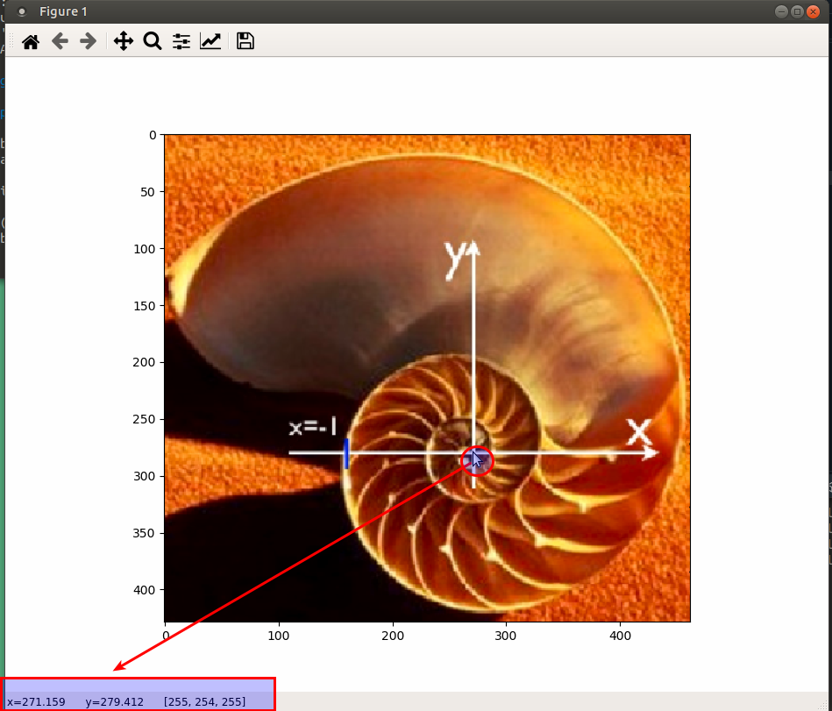Click the blue marker at x=-1
Image resolution: width=832 pixels, height=711 pixels.
coord(347,453)
